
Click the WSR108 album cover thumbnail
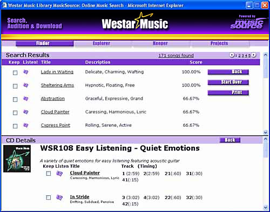click(17, 159)
